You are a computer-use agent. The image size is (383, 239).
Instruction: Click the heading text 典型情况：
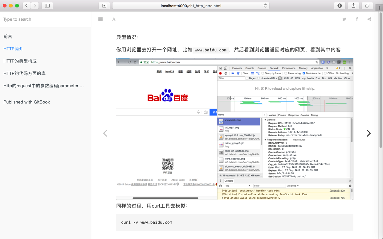tap(128, 37)
